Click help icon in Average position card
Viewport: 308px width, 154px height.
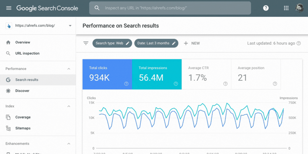[x=275, y=84]
